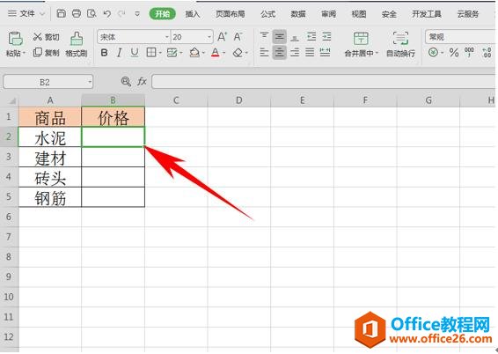This screenshot has width=498, height=354.
Task: Apply thousands separator 000 format
Action: pyautogui.click(x=470, y=53)
